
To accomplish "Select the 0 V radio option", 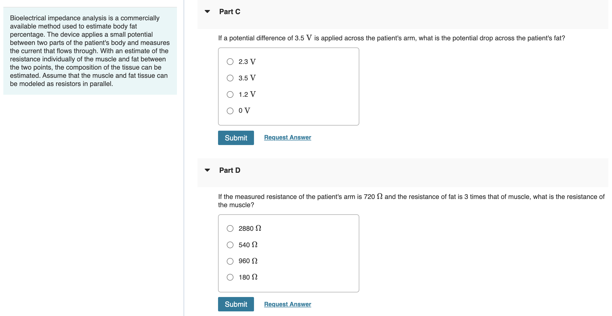I will (x=230, y=111).
